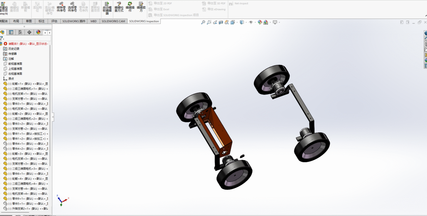Click the 移除零件序号 (remove balloon) tool
This screenshot has height=216, width=427.
[x=62, y=7]
